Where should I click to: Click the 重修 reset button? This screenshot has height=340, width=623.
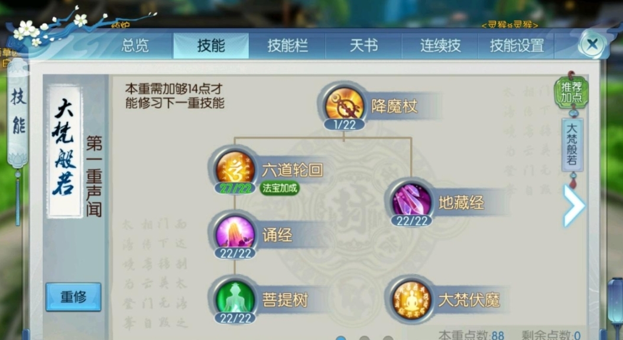73,296
